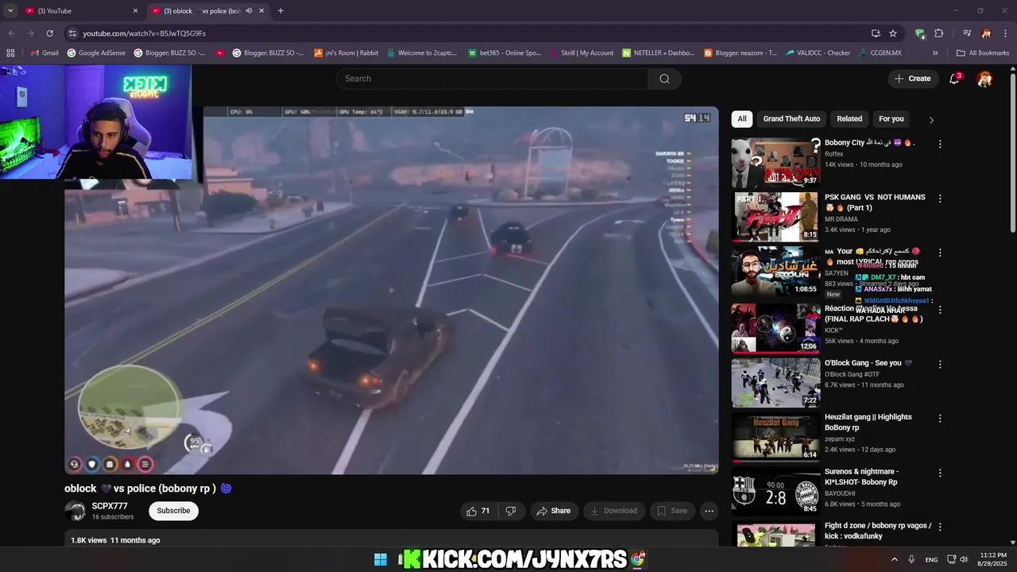Open the YouTube account avatar menu
Viewport: 1017px width, 572px height.
[x=984, y=79]
